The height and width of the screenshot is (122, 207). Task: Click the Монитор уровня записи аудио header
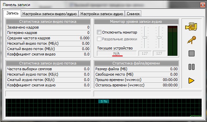click(136, 22)
